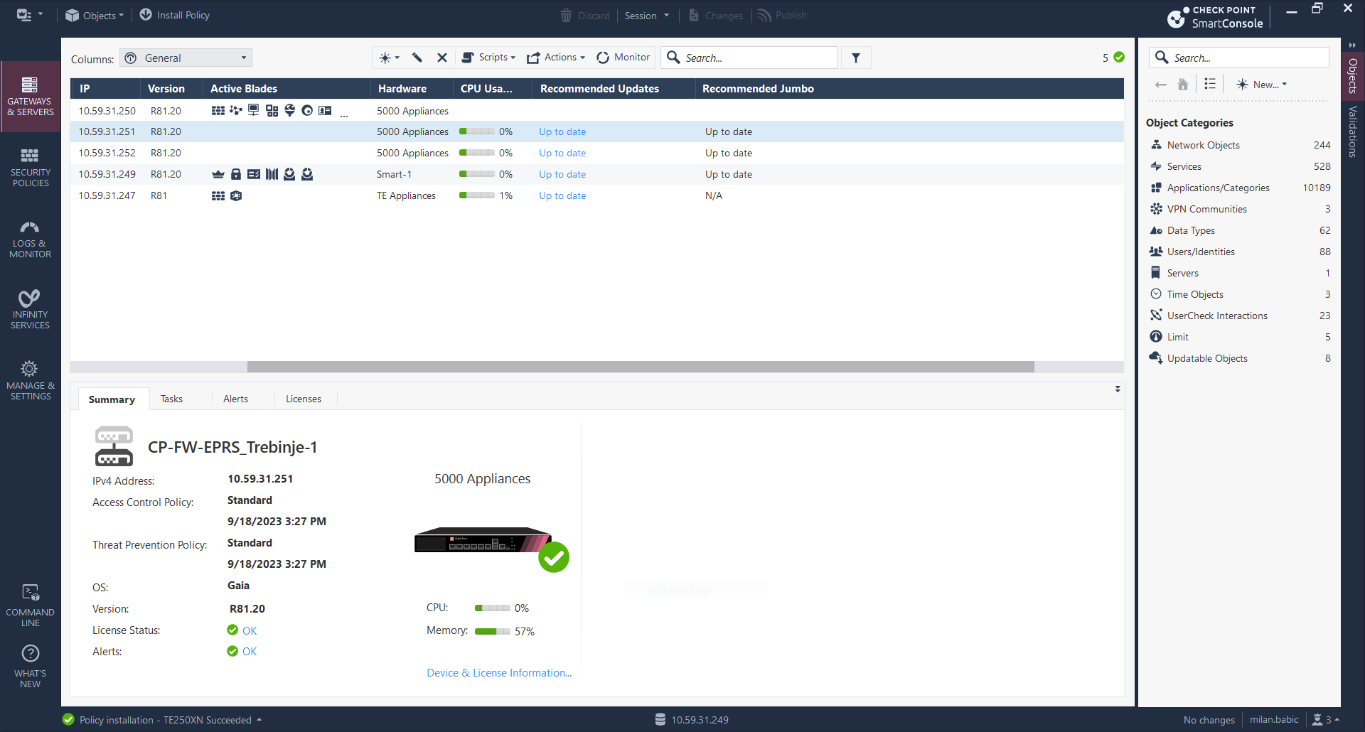This screenshot has width=1365, height=732.
Task: Click the management server database icon in the status bar
Action: [660, 719]
